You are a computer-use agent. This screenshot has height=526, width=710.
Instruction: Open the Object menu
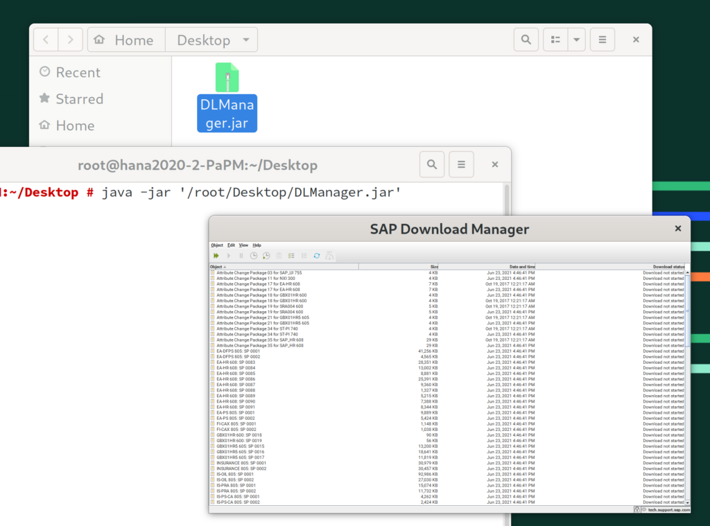[x=217, y=245]
